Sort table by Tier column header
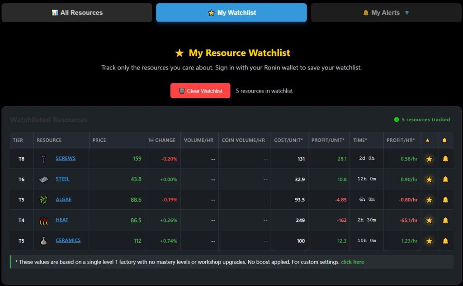 pos(18,140)
